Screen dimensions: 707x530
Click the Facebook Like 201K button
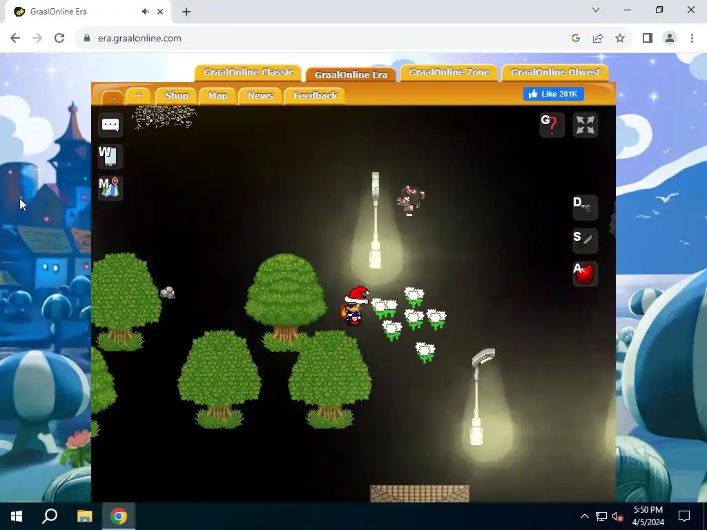[x=554, y=94]
